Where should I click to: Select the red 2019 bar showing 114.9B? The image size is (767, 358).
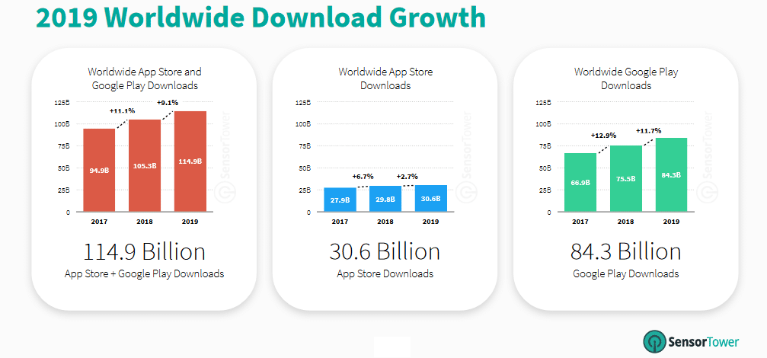(x=190, y=161)
